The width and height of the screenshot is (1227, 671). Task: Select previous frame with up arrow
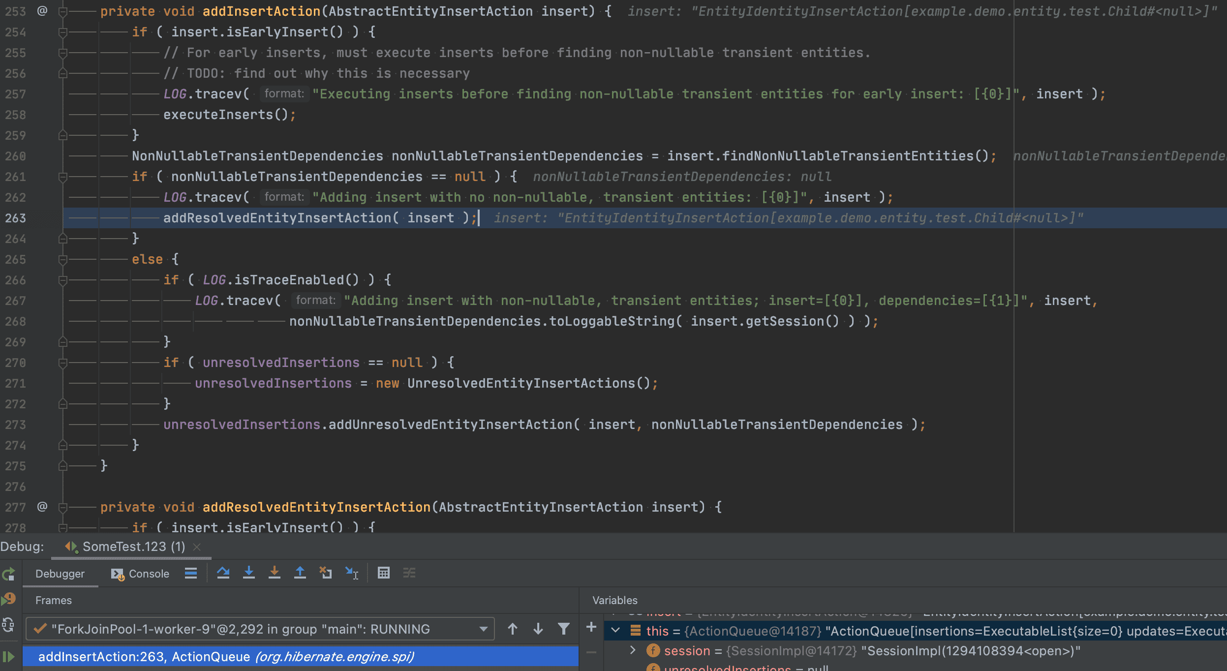click(513, 629)
